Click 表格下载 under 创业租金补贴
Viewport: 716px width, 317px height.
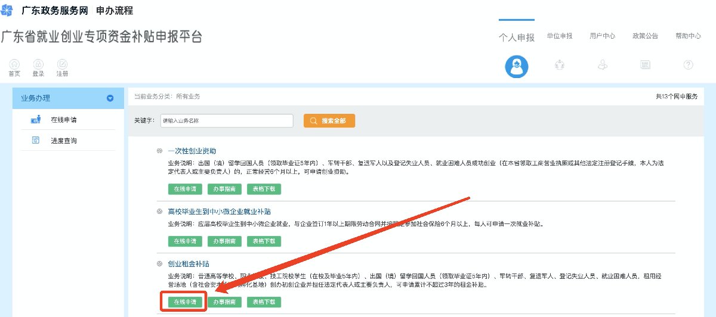[x=264, y=302]
